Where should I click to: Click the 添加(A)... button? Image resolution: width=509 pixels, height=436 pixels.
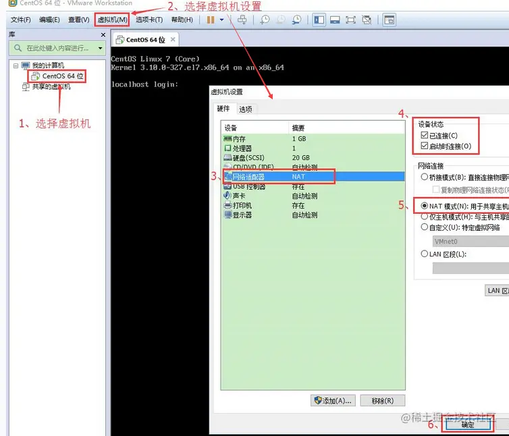[333, 401]
